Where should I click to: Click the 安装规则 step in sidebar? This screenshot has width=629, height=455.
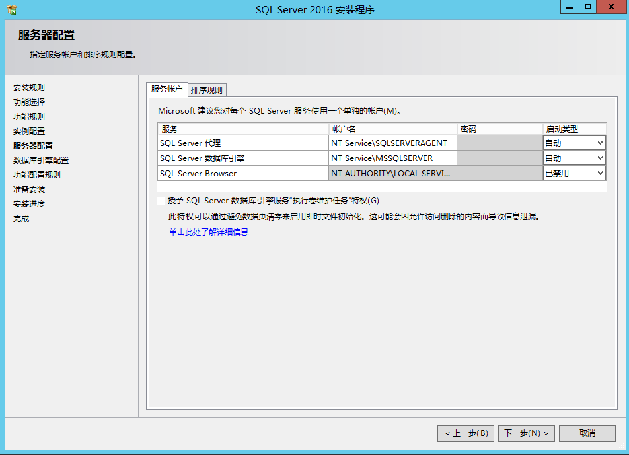[x=29, y=87]
